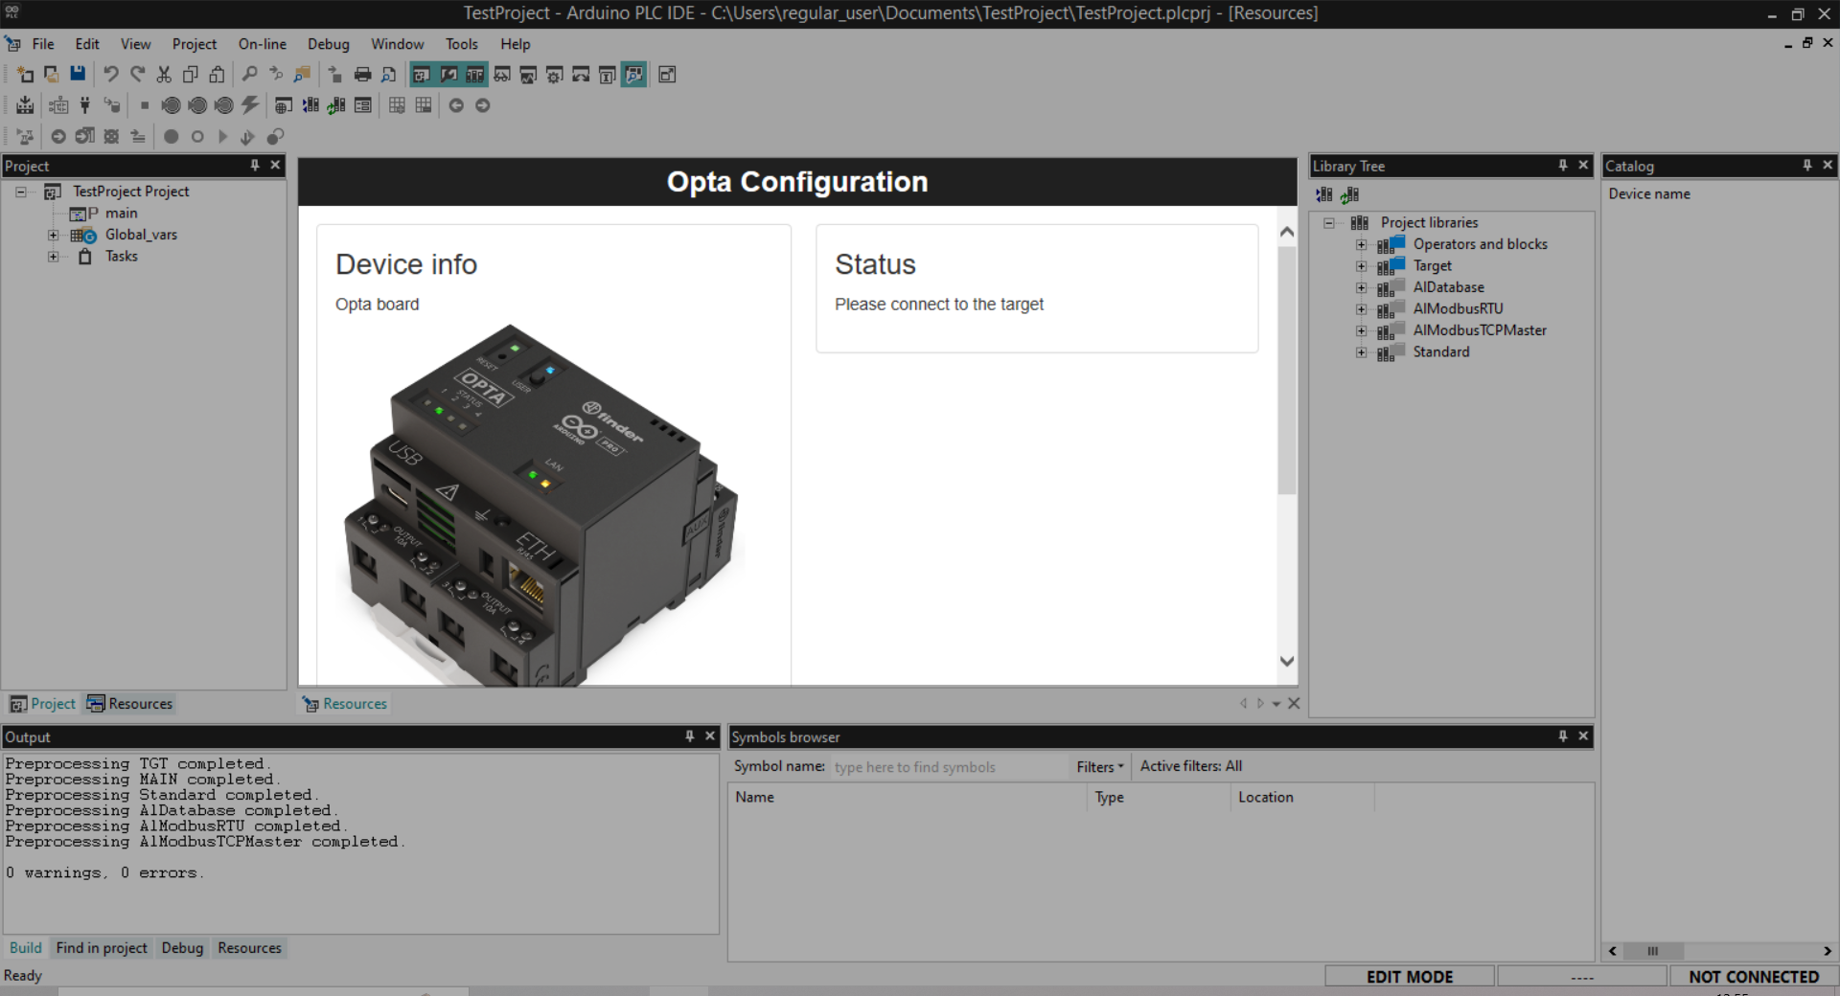The width and height of the screenshot is (1840, 996).
Task: Navigate forward with the right arrow icon
Action: (483, 105)
